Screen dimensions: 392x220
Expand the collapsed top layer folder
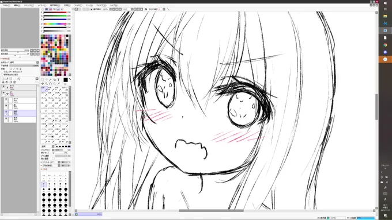pos(7,87)
